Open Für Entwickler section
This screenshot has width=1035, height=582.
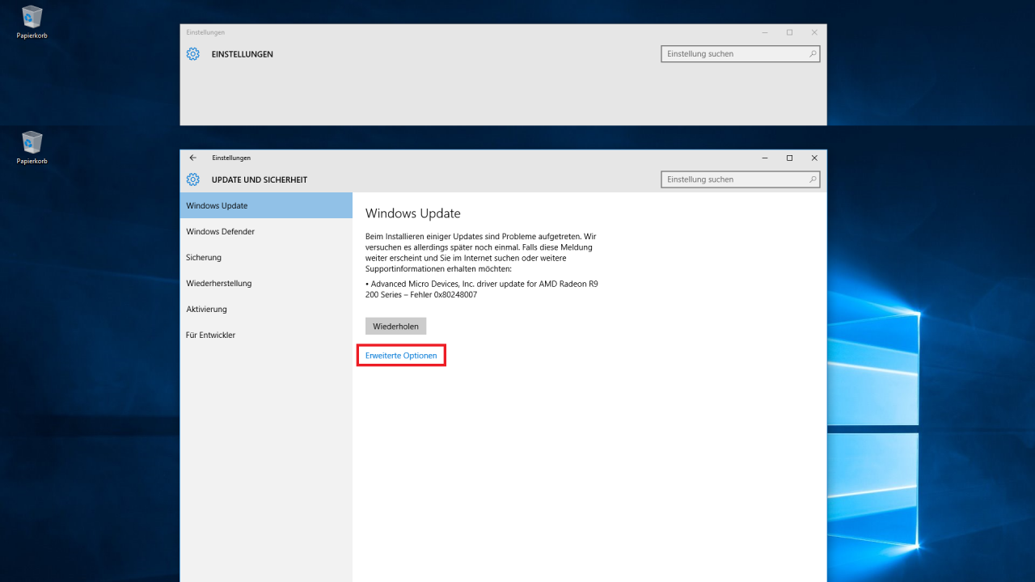266,335
